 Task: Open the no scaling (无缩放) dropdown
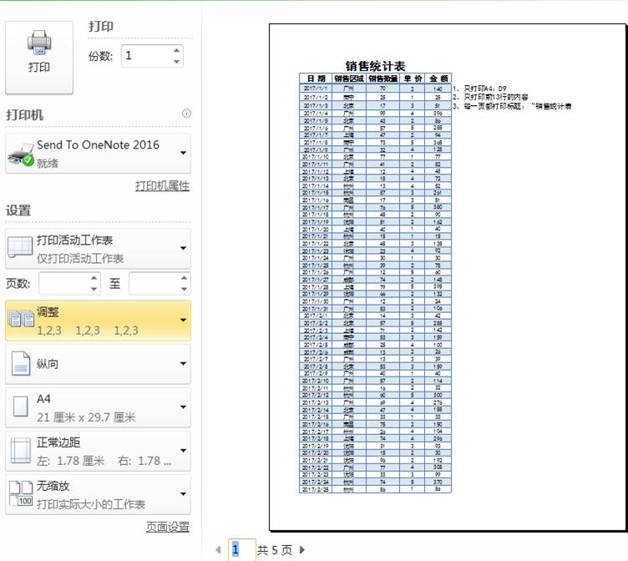pyautogui.click(x=99, y=494)
